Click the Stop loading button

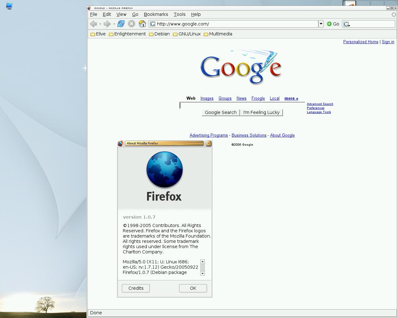click(132, 24)
